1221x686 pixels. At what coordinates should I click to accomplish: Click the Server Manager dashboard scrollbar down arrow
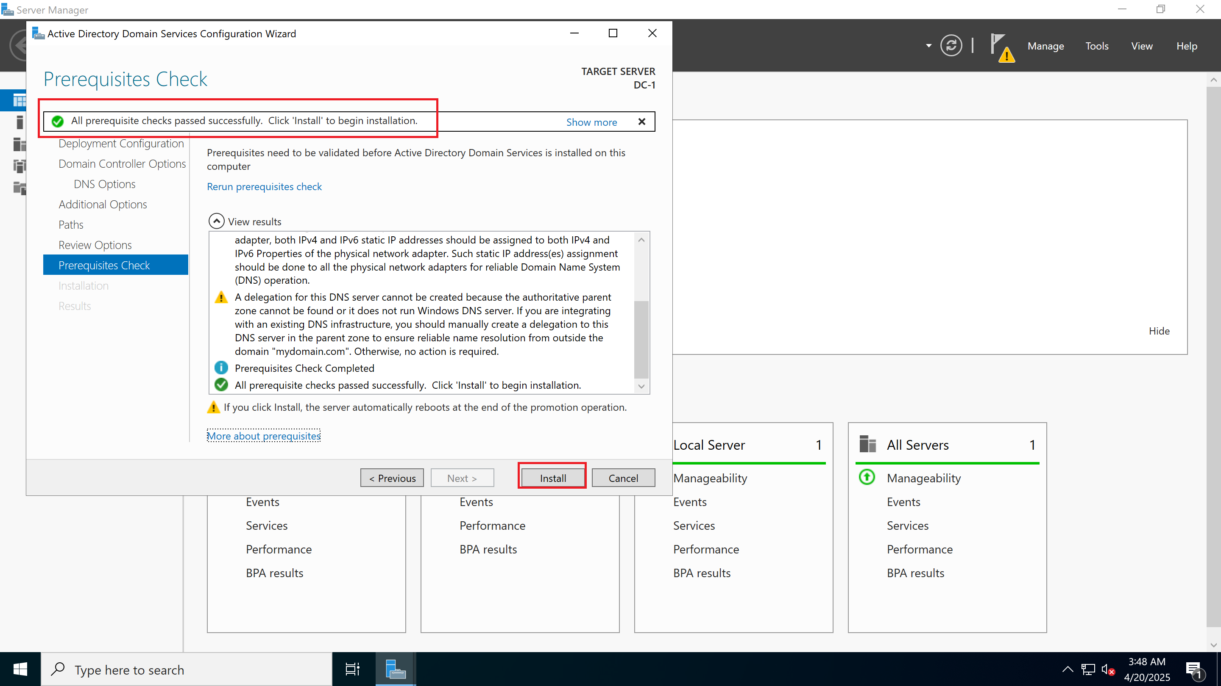(1213, 645)
